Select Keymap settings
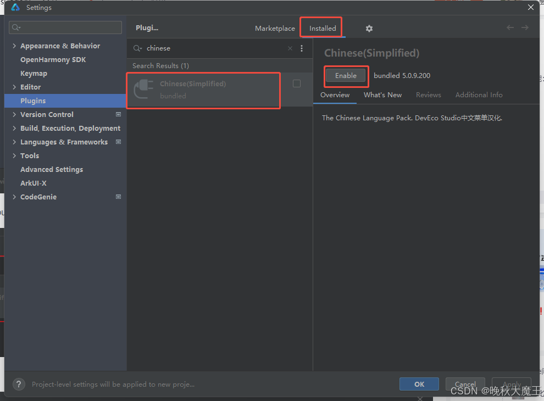 [34, 73]
